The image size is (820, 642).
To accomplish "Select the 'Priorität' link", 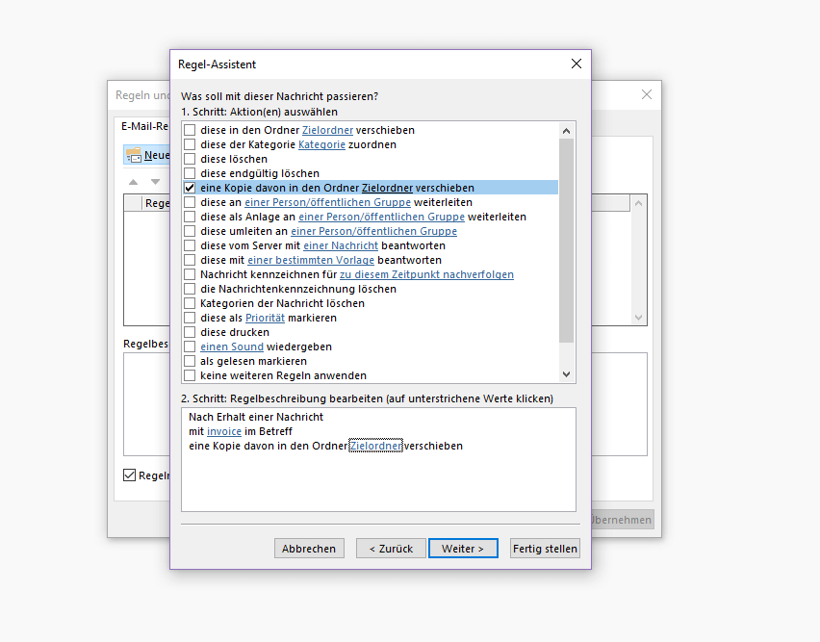I will (265, 318).
